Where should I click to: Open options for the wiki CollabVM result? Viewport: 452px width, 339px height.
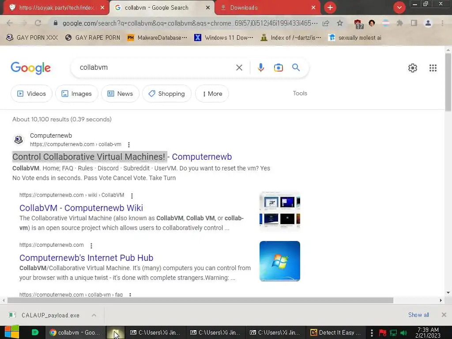132,196
